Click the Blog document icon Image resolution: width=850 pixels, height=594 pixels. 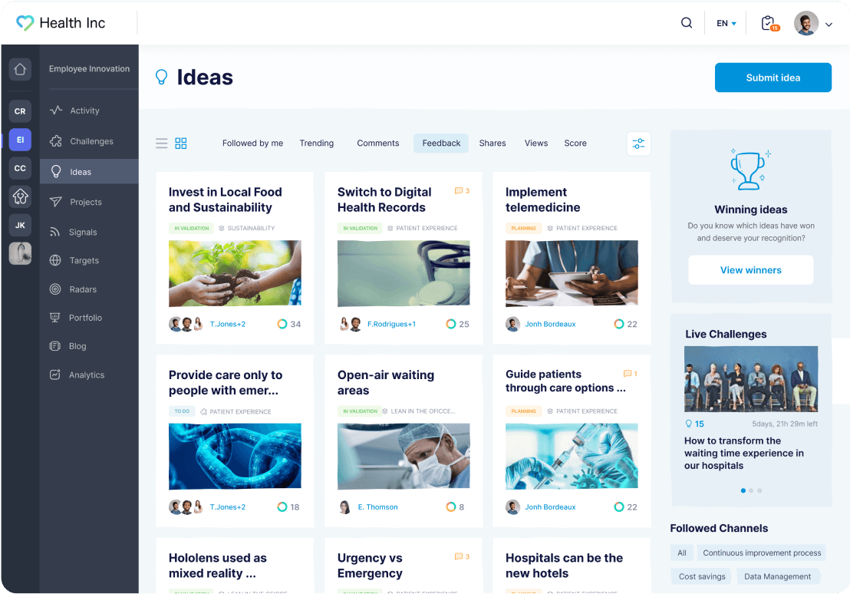(x=54, y=346)
